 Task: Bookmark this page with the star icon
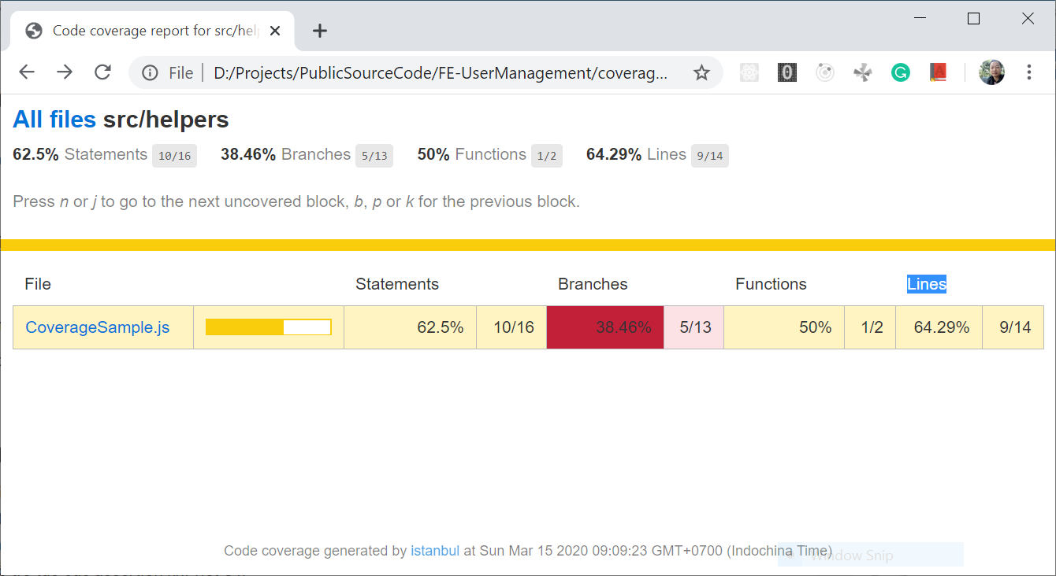coord(701,72)
